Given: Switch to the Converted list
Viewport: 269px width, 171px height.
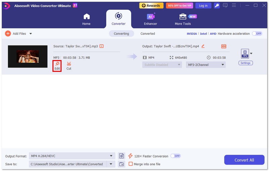Looking at the screenshot, I should click(x=148, y=33).
